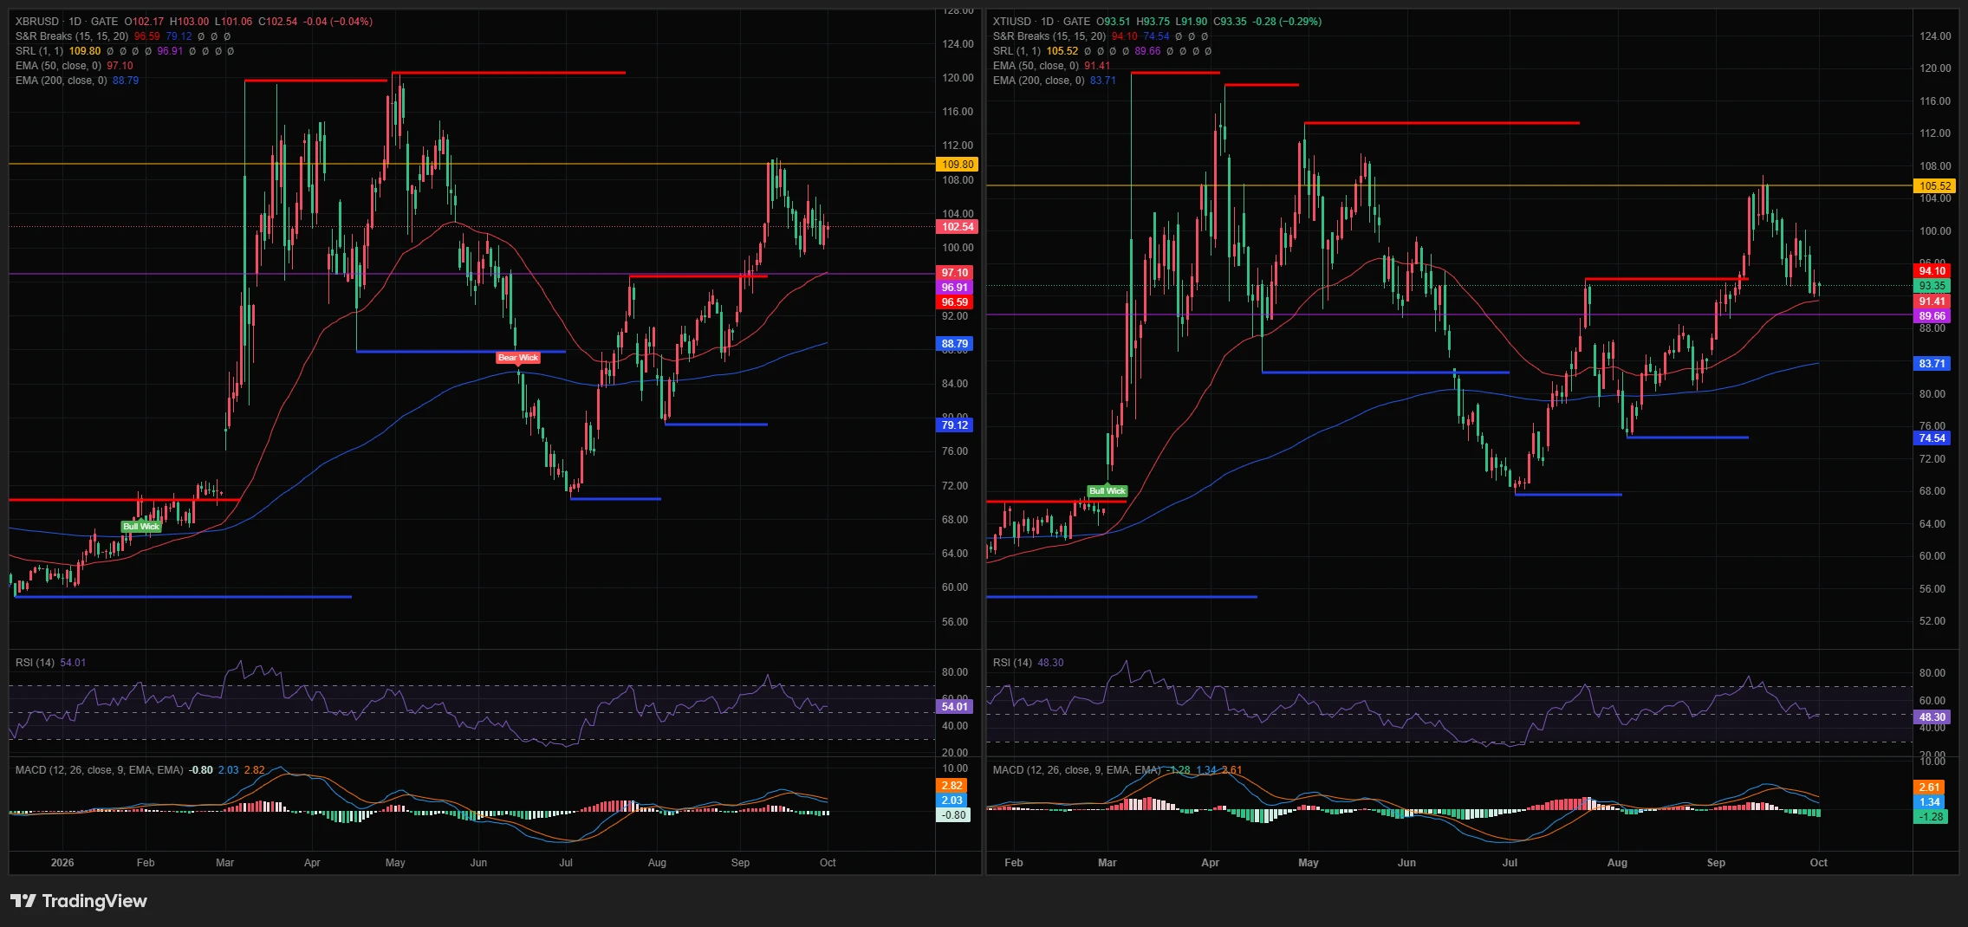Image resolution: width=1968 pixels, height=927 pixels.
Task: Click the blue 1.34 MACD value label
Action: pyautogui.click(x=1930, y=802)
